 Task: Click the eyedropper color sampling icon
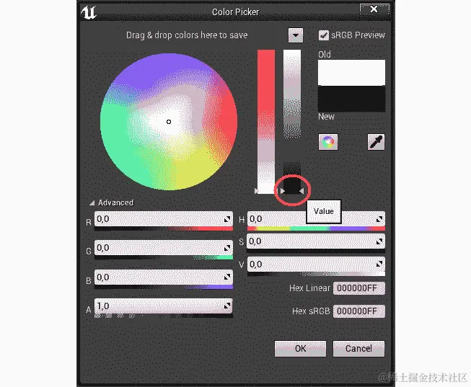click(376, 142)
